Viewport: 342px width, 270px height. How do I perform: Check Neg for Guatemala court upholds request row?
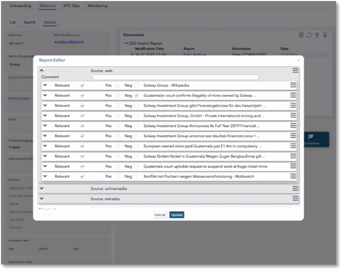[x=136, y=166]
